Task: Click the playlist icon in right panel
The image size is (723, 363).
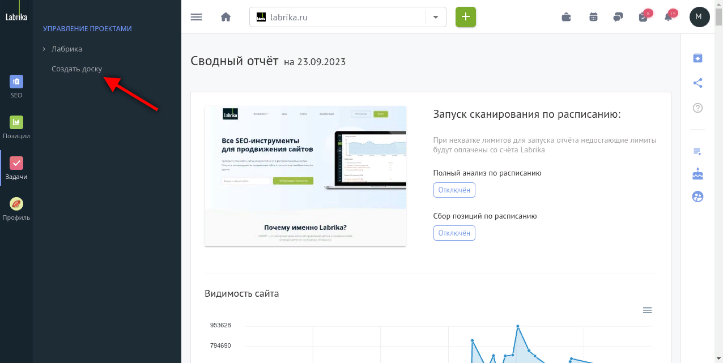Action: click(698, 151)
